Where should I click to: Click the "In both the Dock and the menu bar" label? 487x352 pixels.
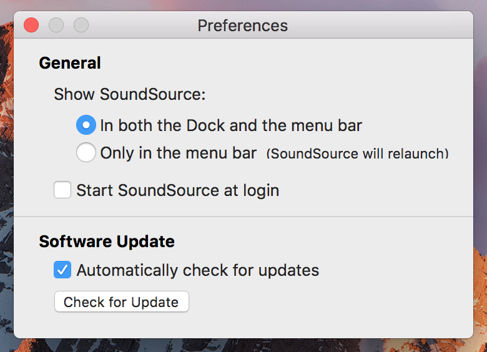231,125
